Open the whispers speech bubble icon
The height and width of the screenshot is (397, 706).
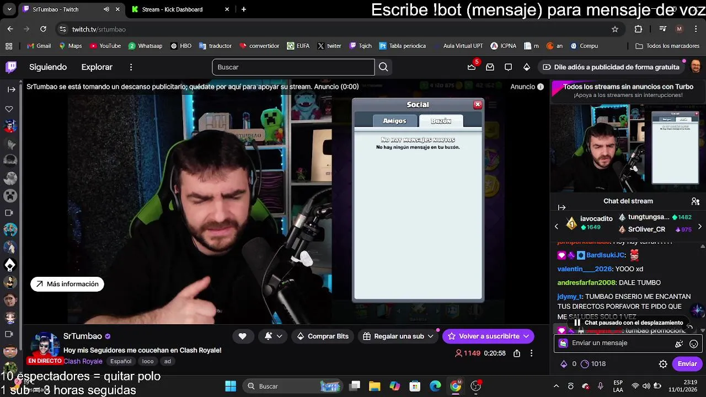click(x=508, y=67)
